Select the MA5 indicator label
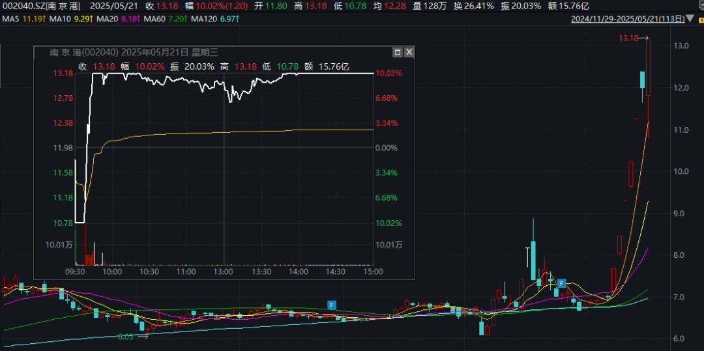The width and height of the screenshot is (704, 351). [23, 19]
